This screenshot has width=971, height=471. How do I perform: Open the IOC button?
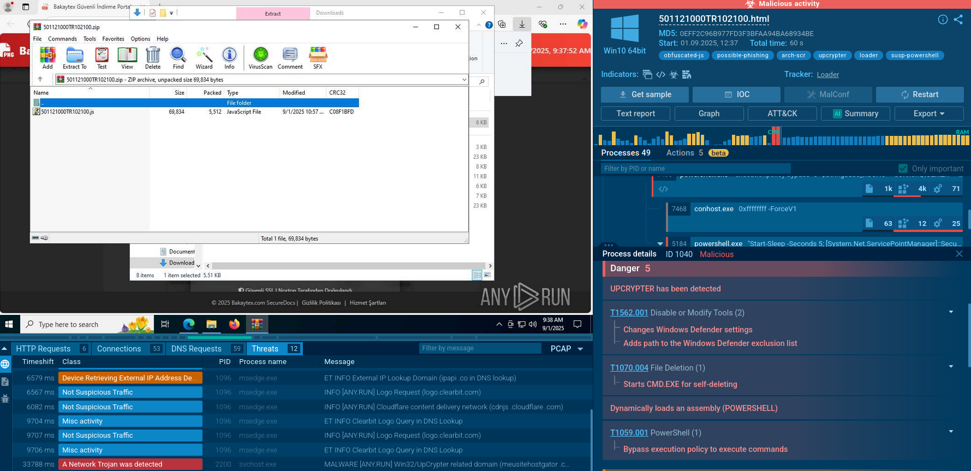pos(736,94)
